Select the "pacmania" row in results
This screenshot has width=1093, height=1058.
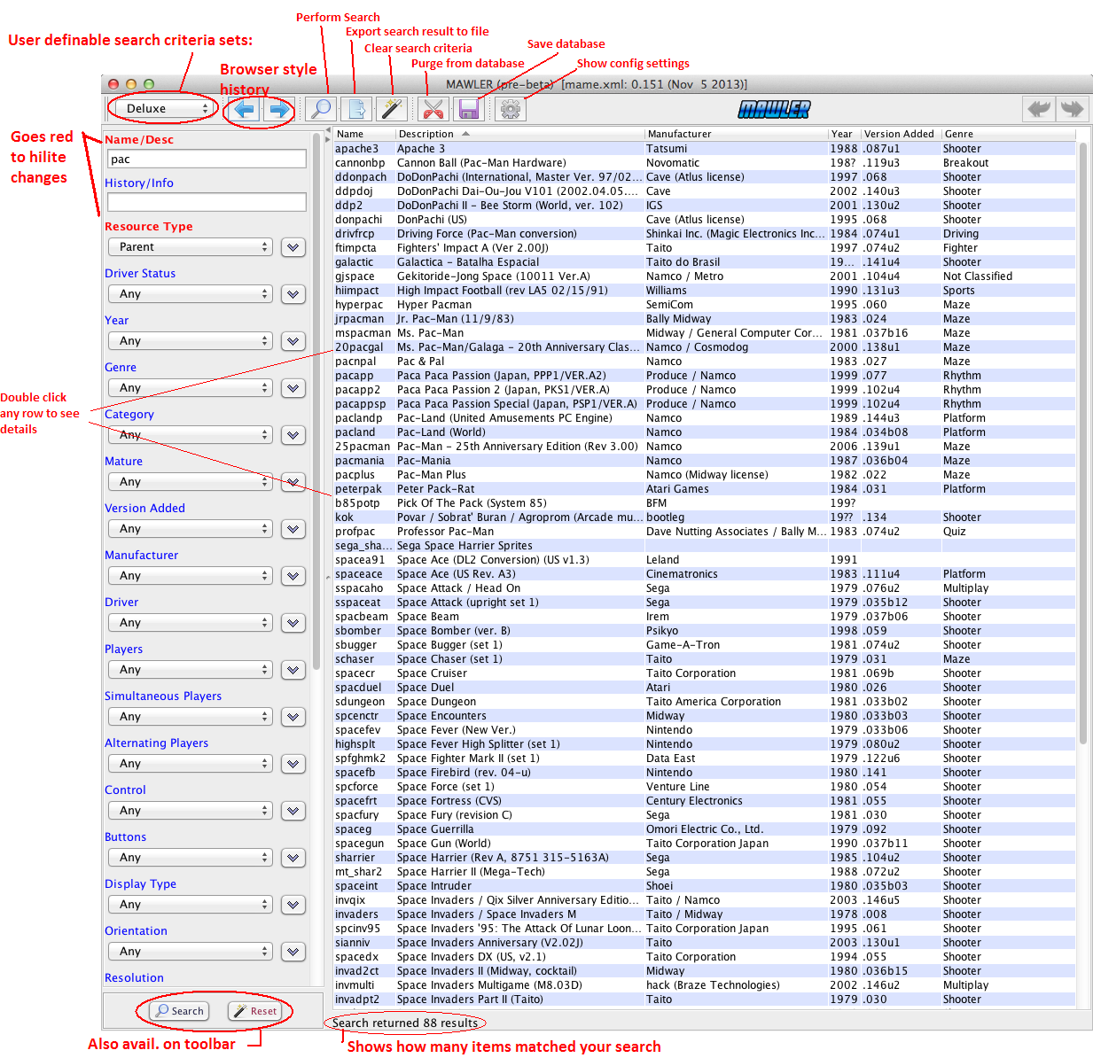click(705, 461)
